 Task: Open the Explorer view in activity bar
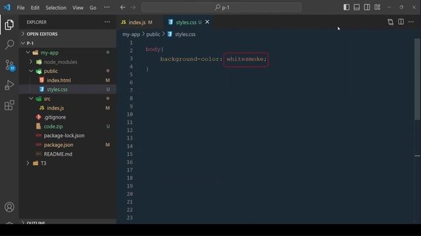point(9,25)
